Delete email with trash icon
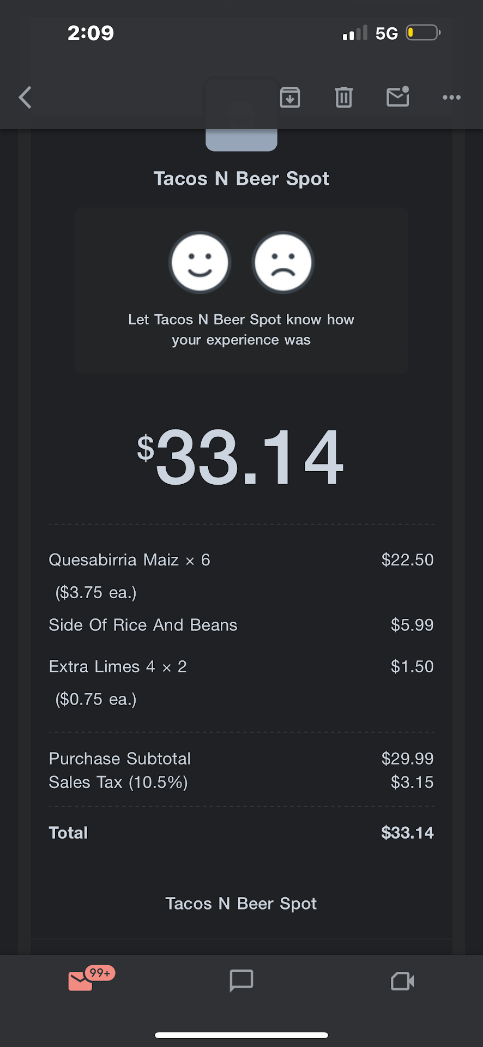This screenshot has height=1047, width=483. click(343, 98)
